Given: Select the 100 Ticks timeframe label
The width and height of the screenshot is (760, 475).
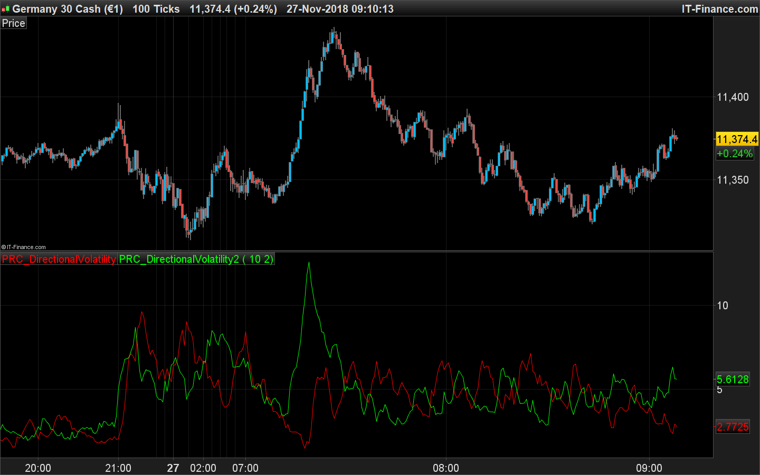Looking at the screenshot, I should pos(156,9).
